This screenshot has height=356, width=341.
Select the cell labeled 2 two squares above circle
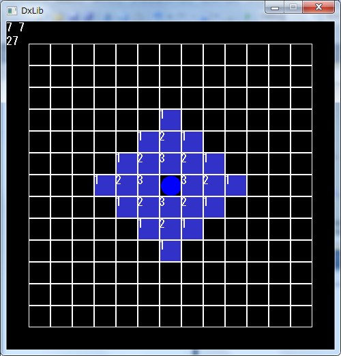click(x=170, y=142)
